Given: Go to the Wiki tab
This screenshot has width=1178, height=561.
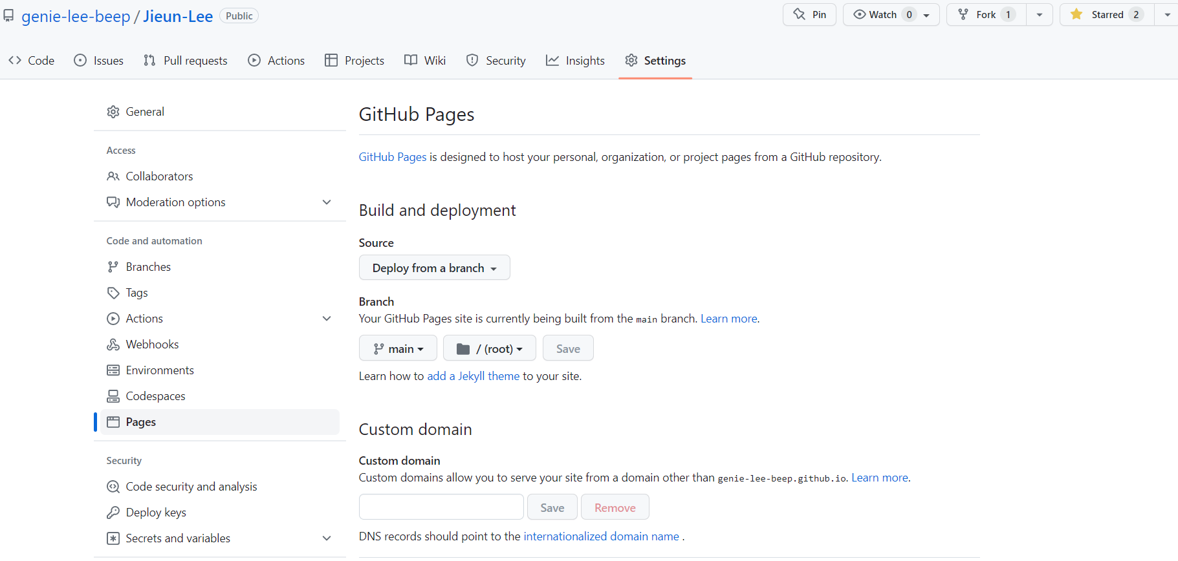Looking at the screenshot, I should (x=425, y=60).
